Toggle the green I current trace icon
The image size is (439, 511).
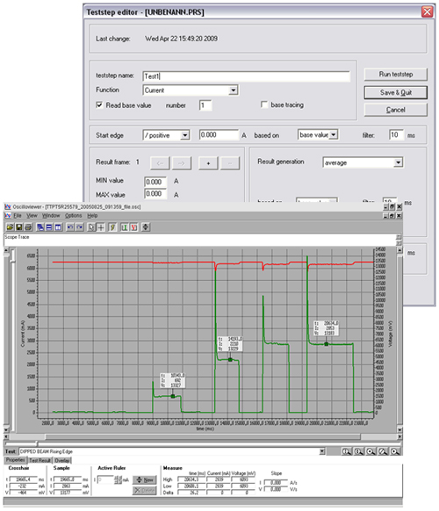[125, 227]
